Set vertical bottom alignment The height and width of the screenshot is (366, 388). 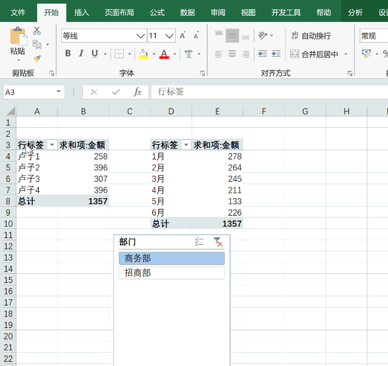pyautogui.click(x=246, y=36)
